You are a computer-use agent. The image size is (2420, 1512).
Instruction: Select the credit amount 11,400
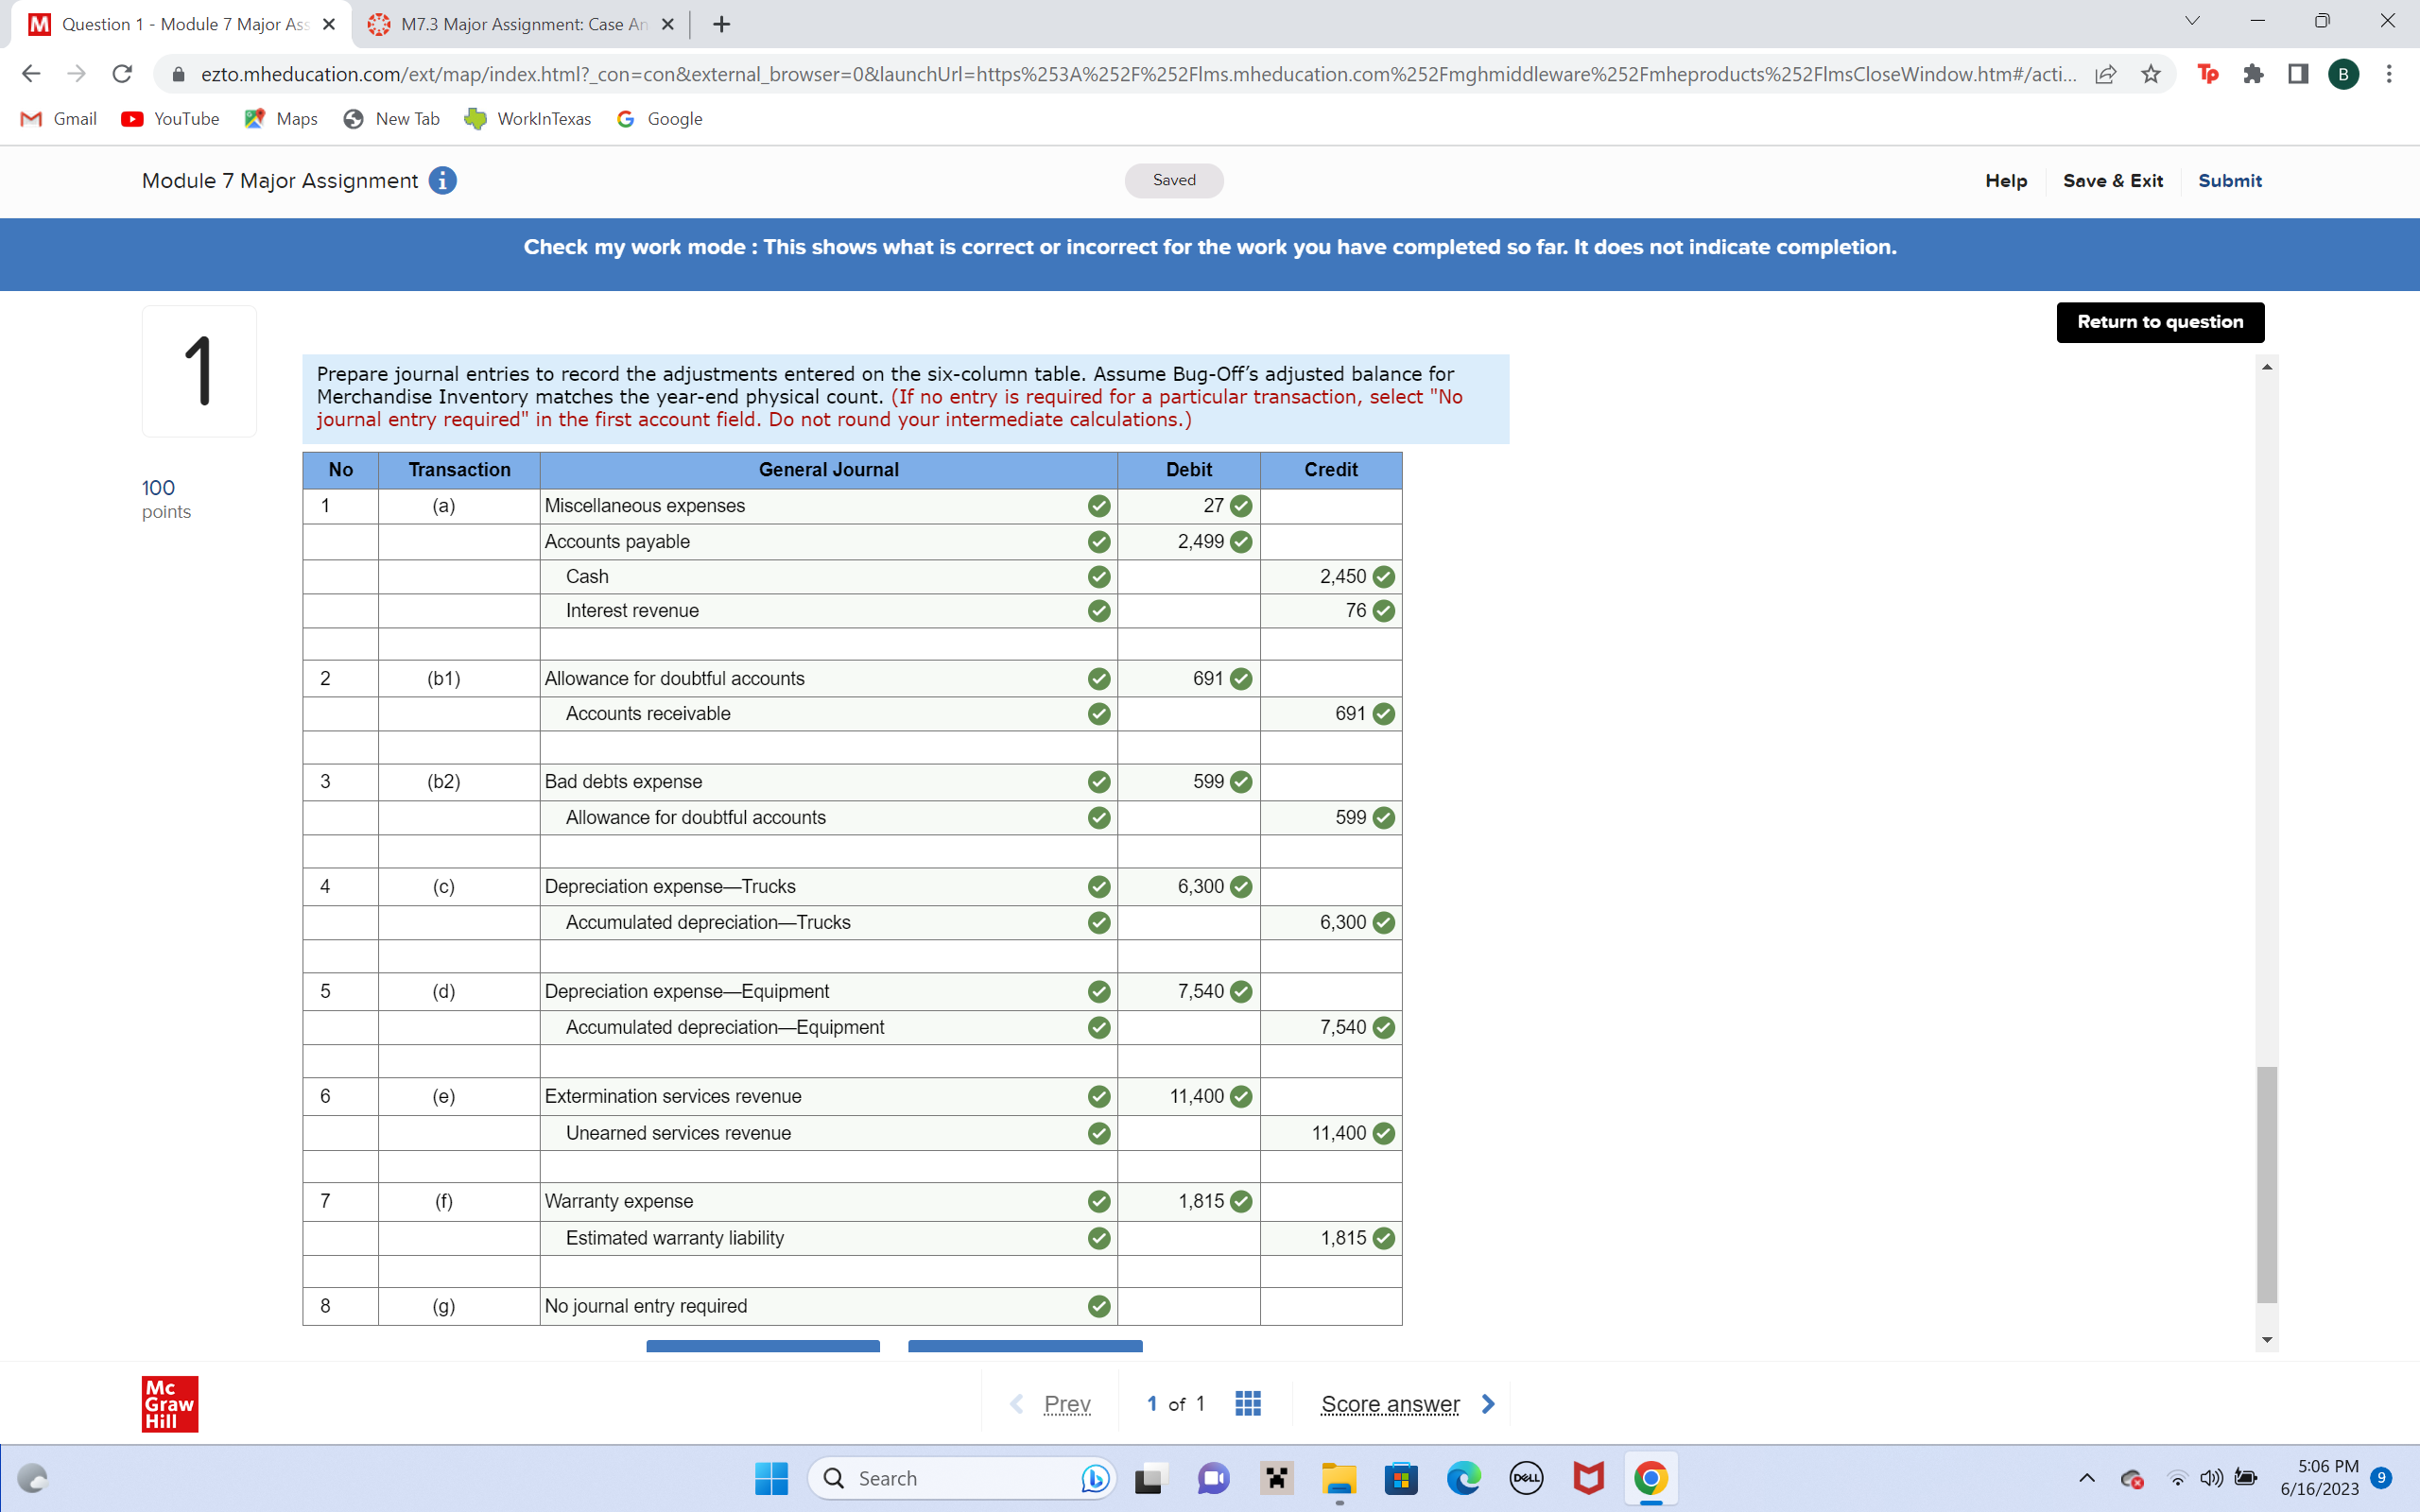(x=1331, y=1133)
